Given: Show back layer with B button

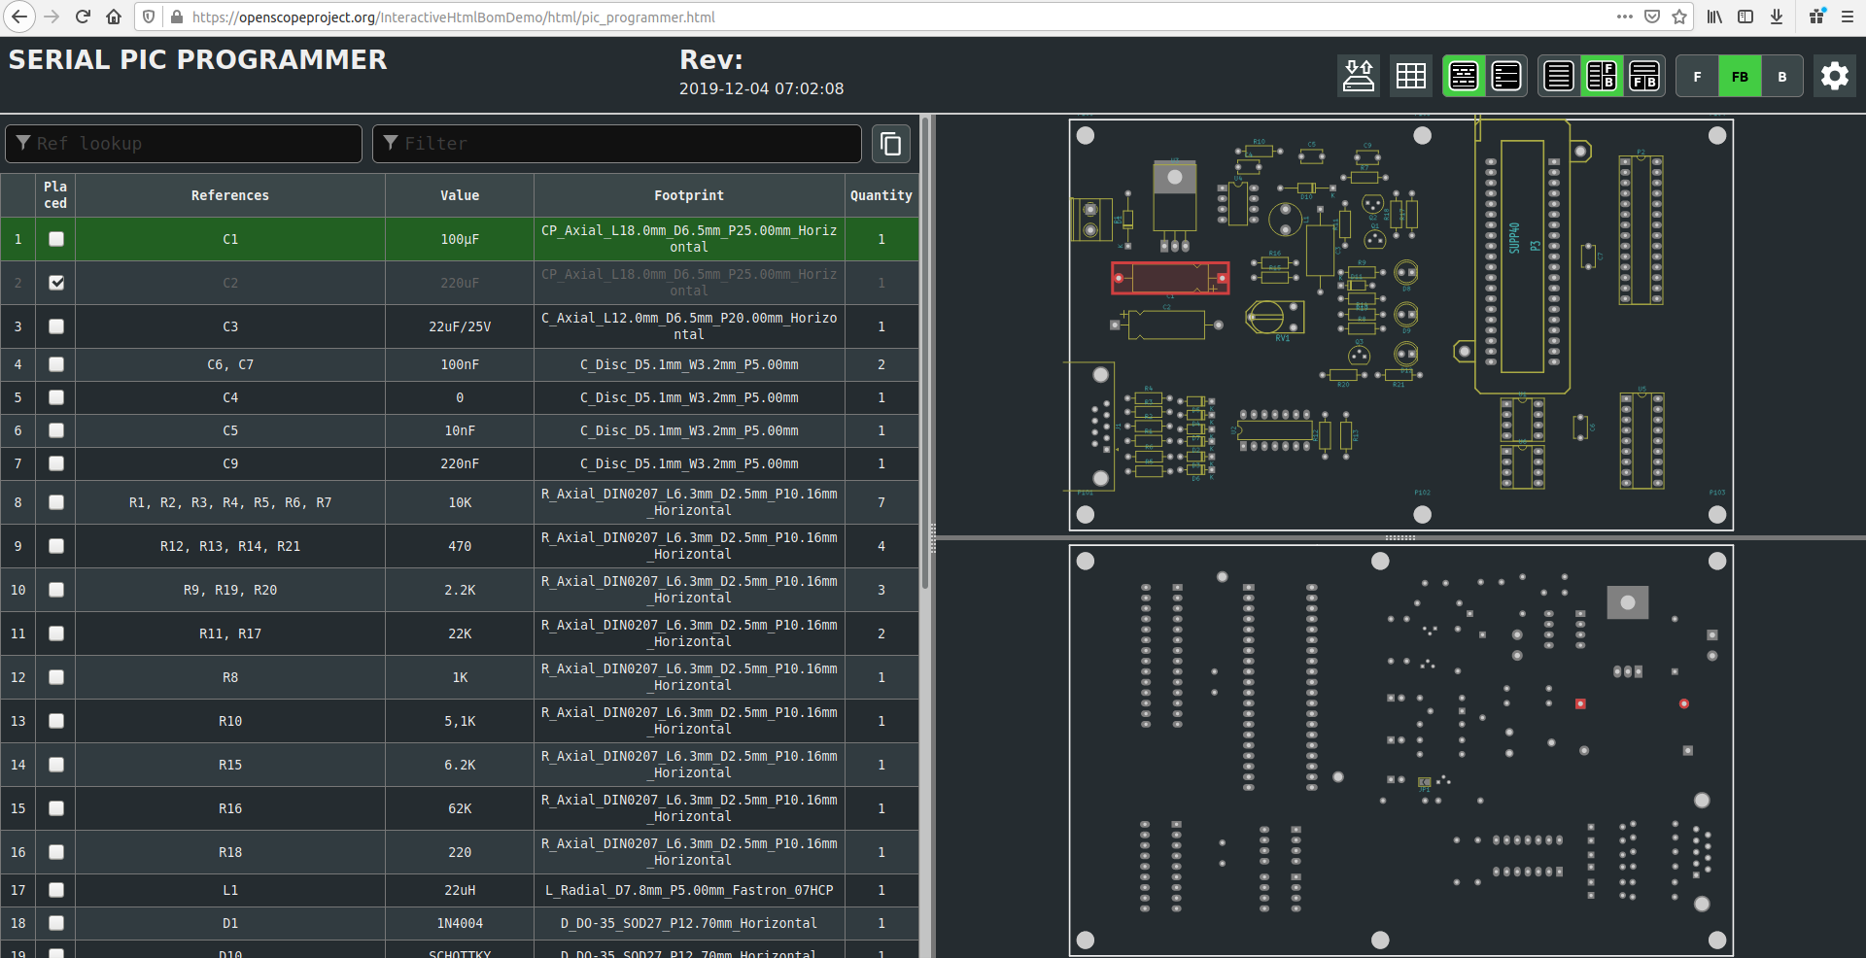Looking at the screenshot, I should point(1782,76).
